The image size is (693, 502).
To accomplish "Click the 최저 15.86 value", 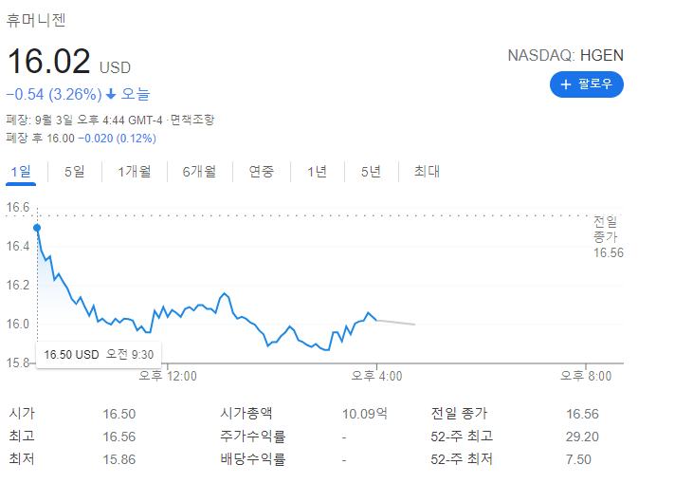I will (x=119, y=459).
